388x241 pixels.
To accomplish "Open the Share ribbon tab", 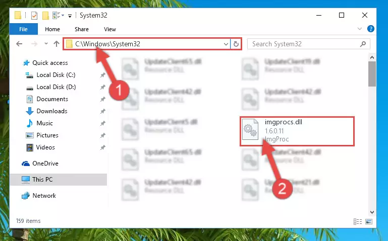I will tap(82, 29).
